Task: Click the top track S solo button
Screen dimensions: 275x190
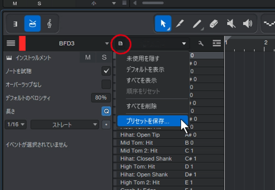Action: click(40, 3)
